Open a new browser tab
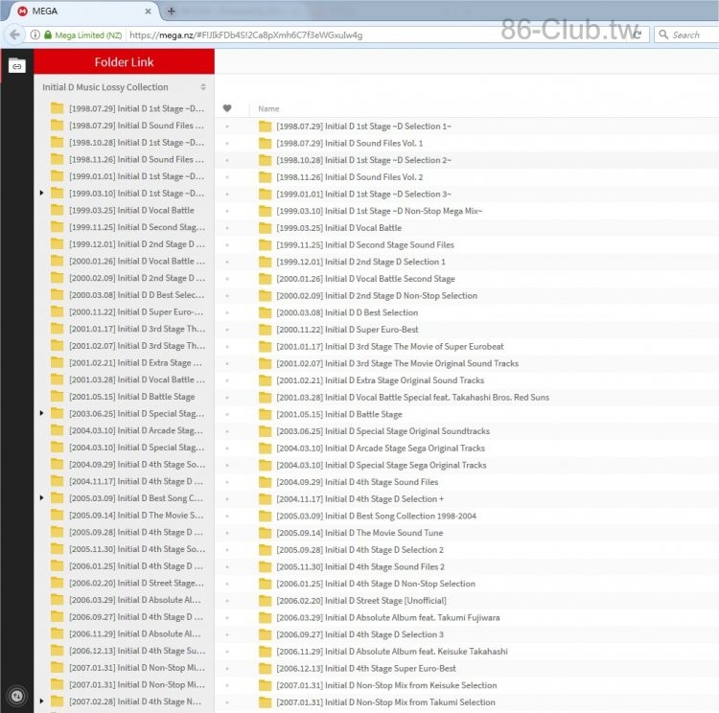Viewport: 719px width, 713px height. click(x=171, y=11)
